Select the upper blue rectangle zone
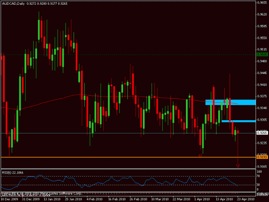The width and height of the screenshot is (269, 202). [x=230, y=102]
